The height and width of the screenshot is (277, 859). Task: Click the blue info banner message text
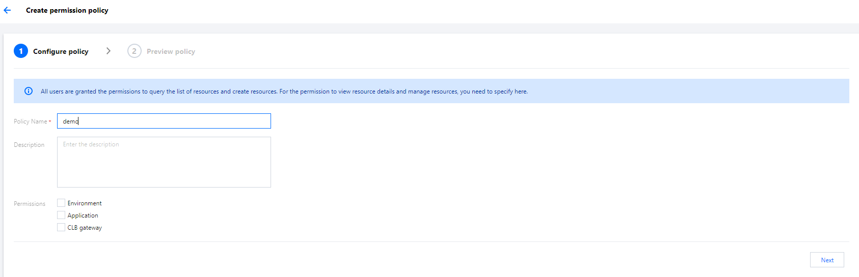point(284,91)
